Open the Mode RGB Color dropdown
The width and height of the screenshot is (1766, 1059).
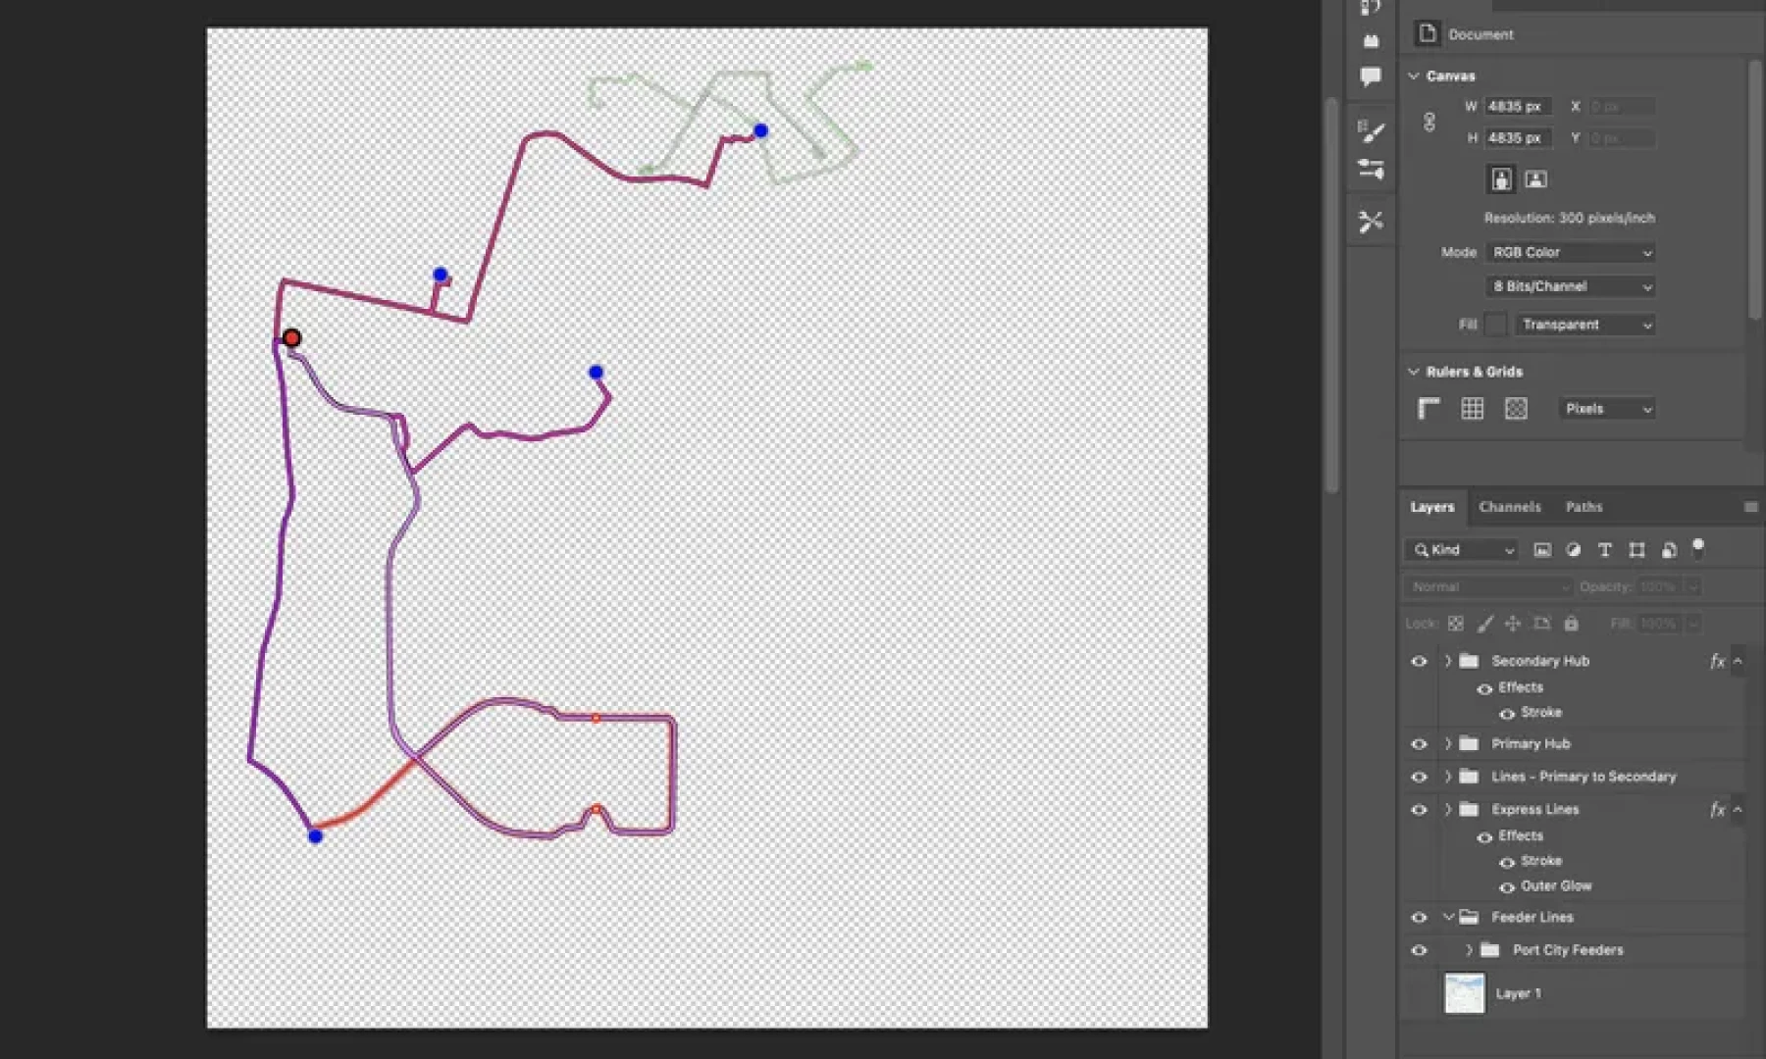tap(1571, 252)
